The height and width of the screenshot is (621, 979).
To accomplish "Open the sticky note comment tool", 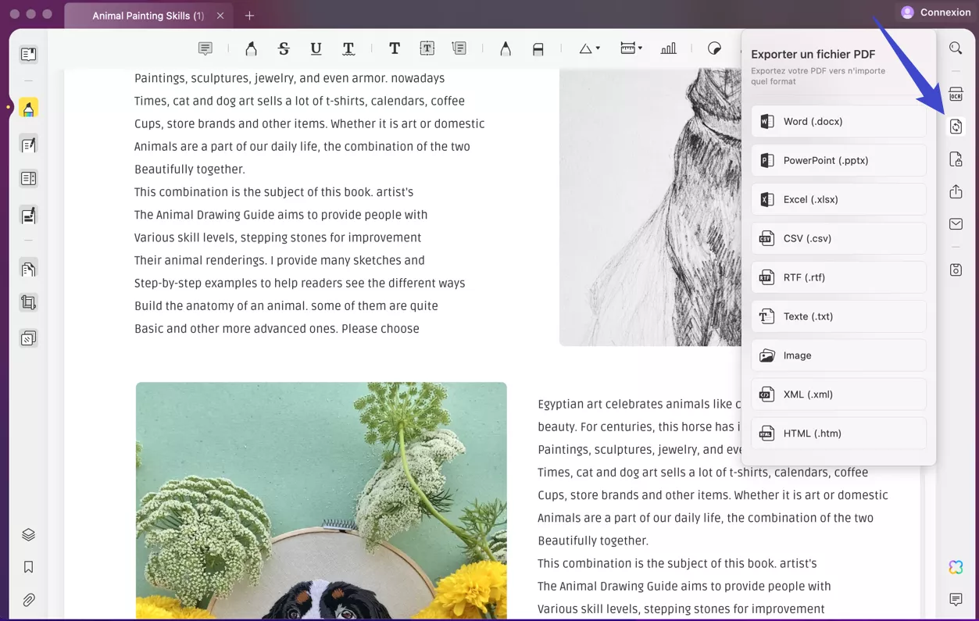I will (205, 48).
